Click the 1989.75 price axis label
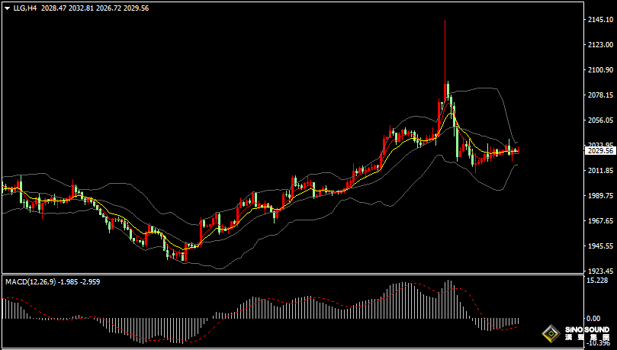 pos(599,196)
